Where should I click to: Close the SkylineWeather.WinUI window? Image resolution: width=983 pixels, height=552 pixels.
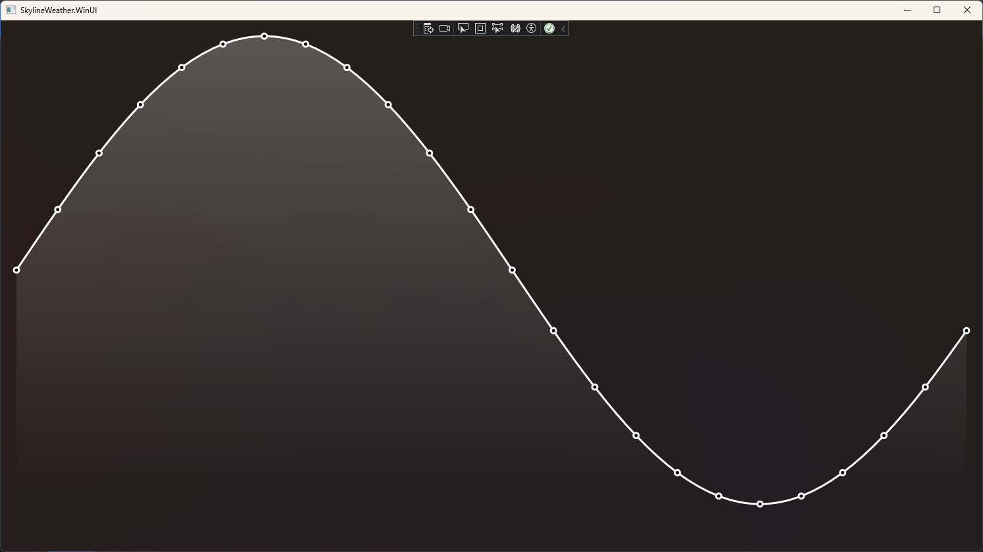[x=967, y=10]
